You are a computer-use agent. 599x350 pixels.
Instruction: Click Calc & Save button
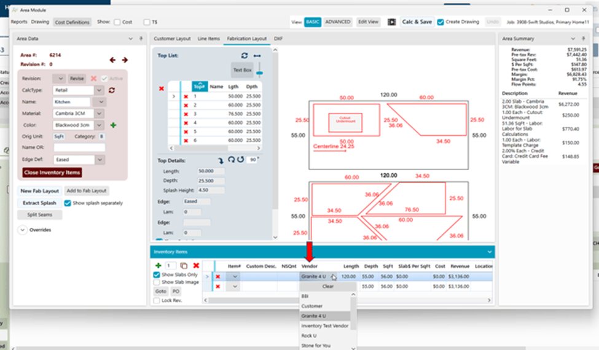click(x=417, y=21)
